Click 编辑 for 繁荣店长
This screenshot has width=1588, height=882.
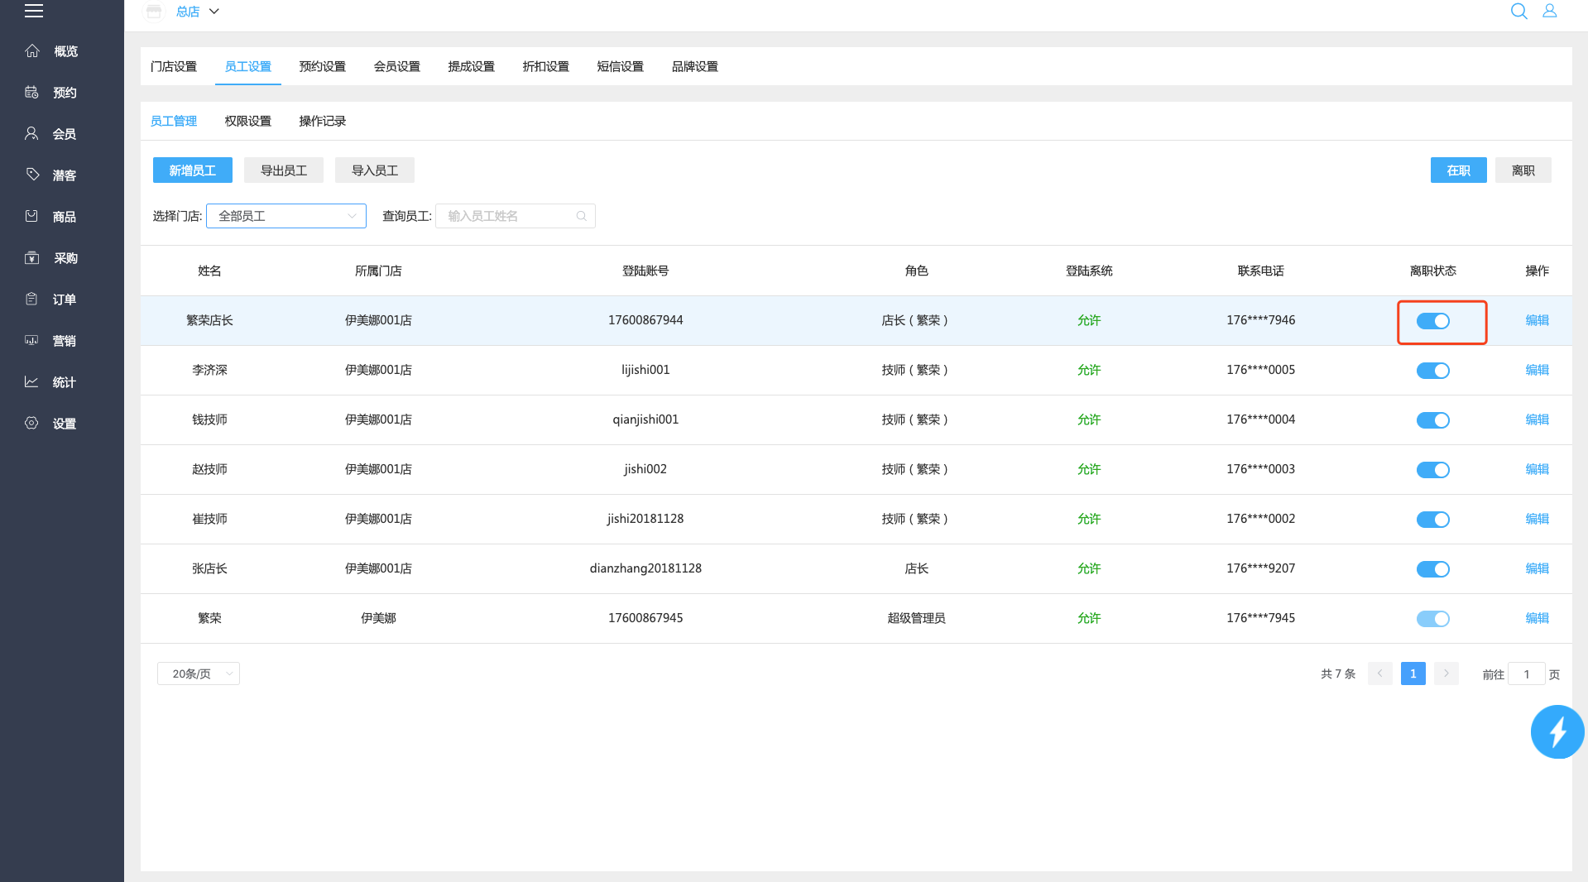coord(1538,320)
